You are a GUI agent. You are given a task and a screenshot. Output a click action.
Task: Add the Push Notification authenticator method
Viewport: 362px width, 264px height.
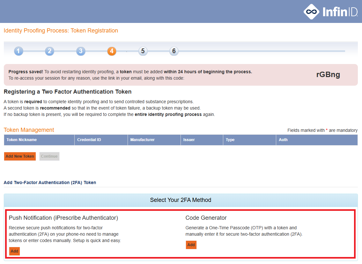coord(14,251)
